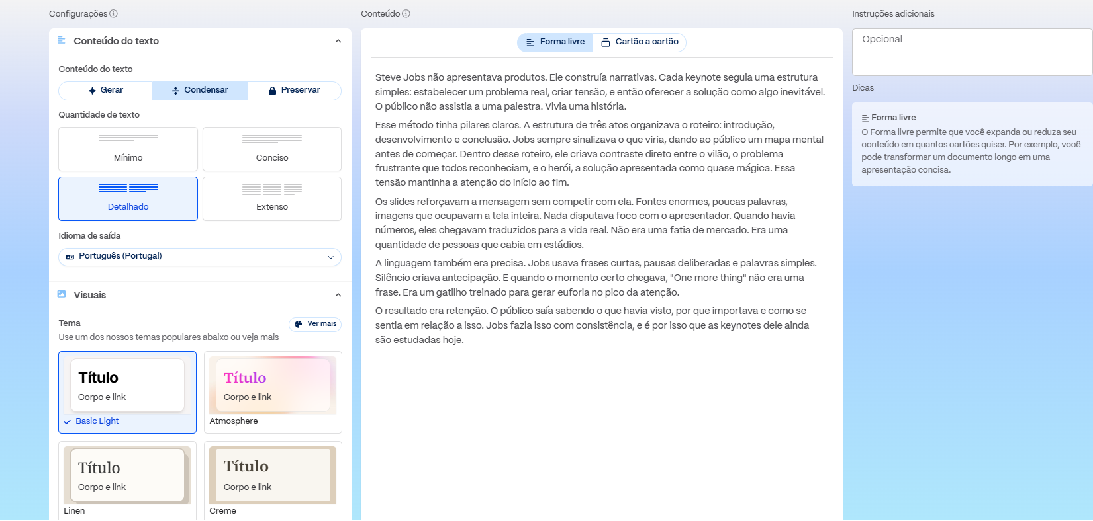Collapse the Visuais section
Image resolution: width=1093 pixels, height=521 pixels.
click(338, 295)
